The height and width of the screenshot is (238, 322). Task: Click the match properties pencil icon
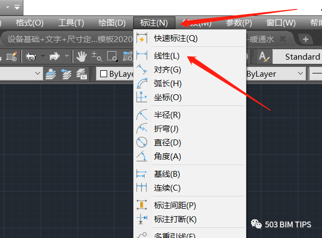(12, 56)
